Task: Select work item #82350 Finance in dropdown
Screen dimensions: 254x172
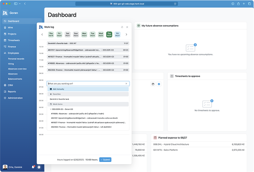Action: 81,127
